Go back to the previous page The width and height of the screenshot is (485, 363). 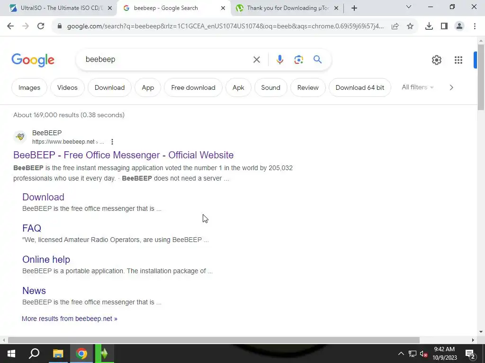(10, 26)
